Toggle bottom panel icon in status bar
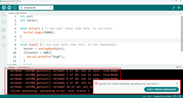Screen dimensions: 183x98 (x=180, y=96)
